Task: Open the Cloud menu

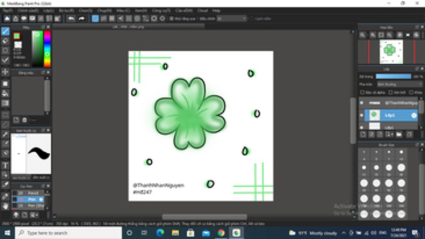Action: click(x=202, y=10)
